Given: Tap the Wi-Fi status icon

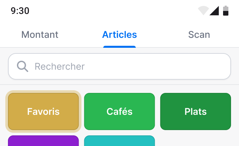Looking at the screenshot, I should [203, 11].
